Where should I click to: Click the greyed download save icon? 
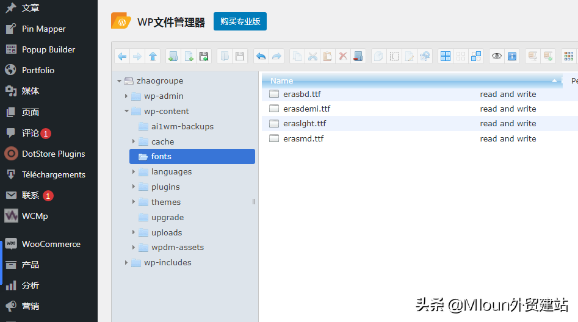[240, 56]
